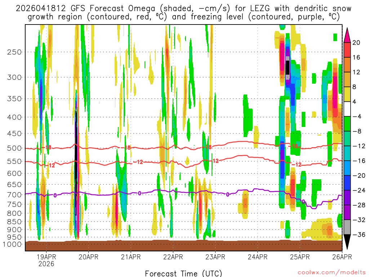Screen dimensions: 369x277
Task: Click the colorbar value -16
Action: point(359,161)
